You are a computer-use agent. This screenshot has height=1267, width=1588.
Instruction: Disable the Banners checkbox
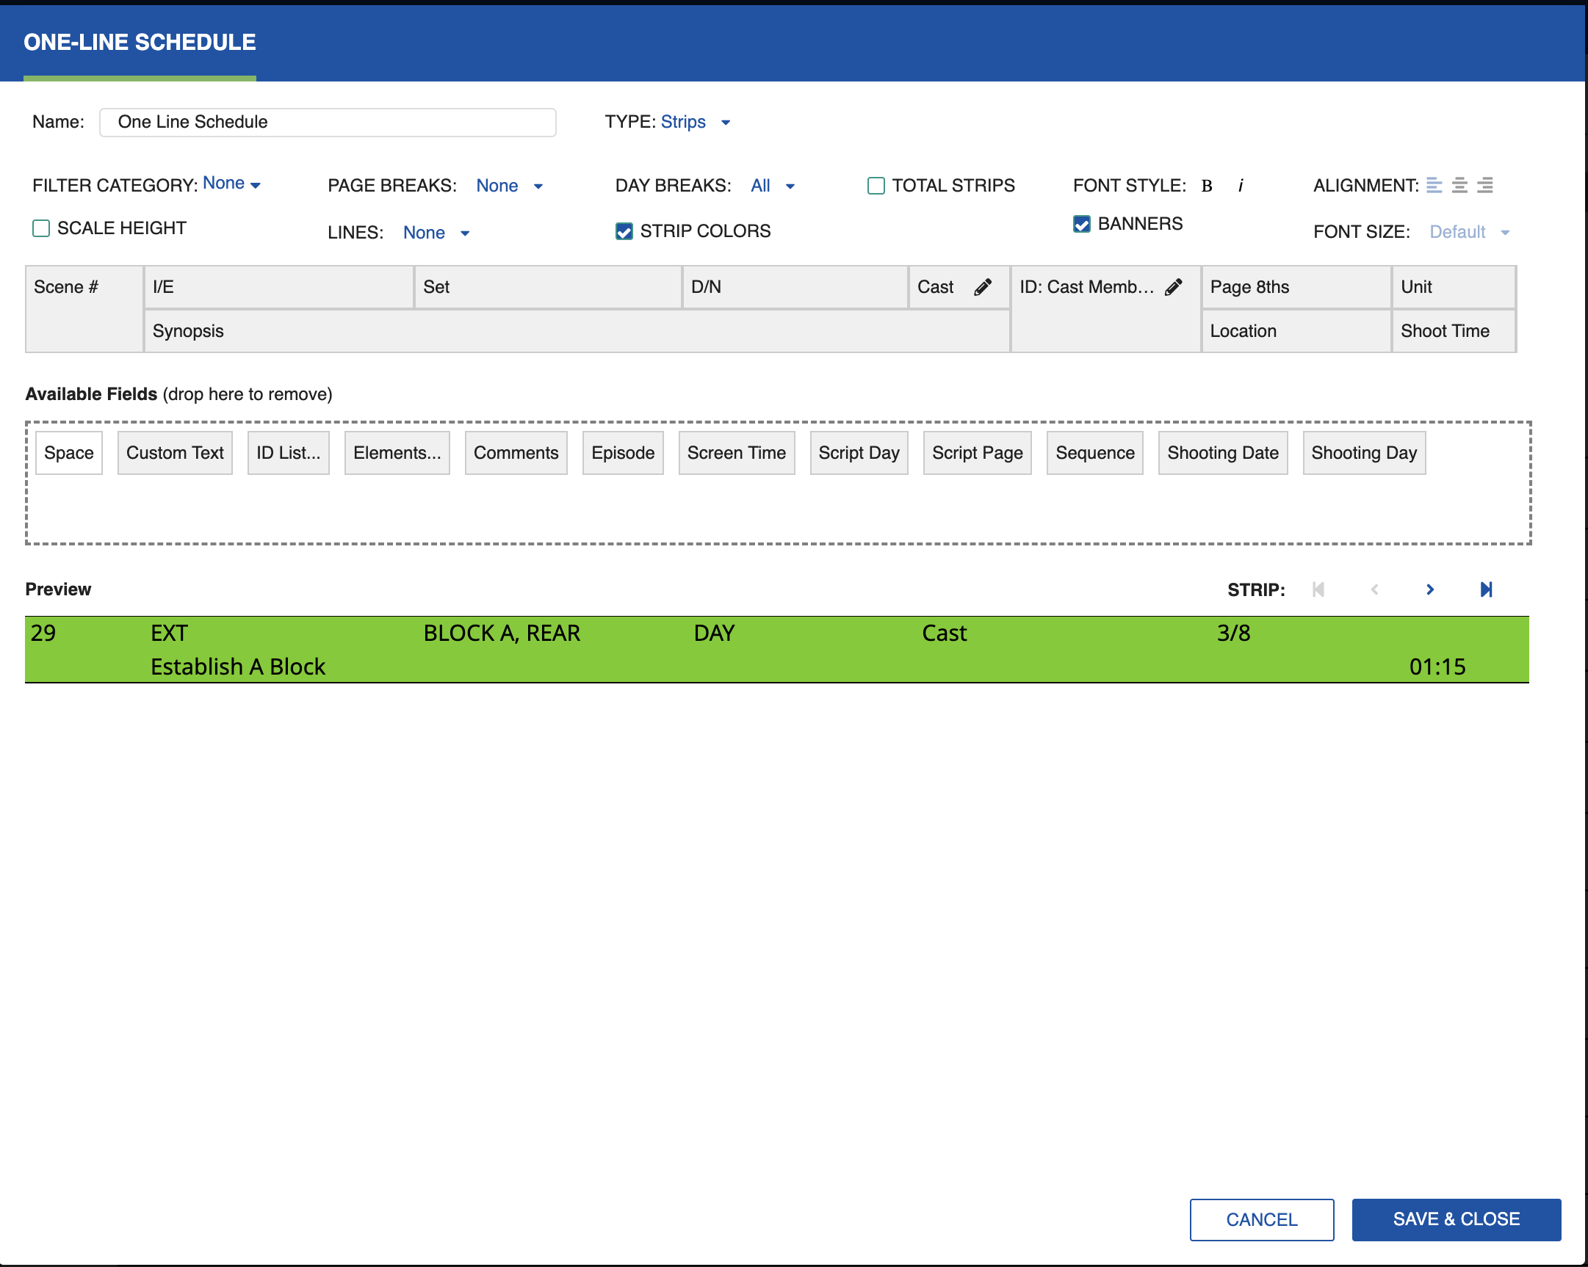[1081, 224]
